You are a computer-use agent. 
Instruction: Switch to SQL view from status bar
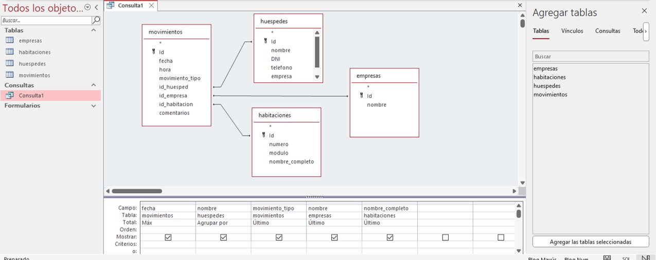click(626, 258)
